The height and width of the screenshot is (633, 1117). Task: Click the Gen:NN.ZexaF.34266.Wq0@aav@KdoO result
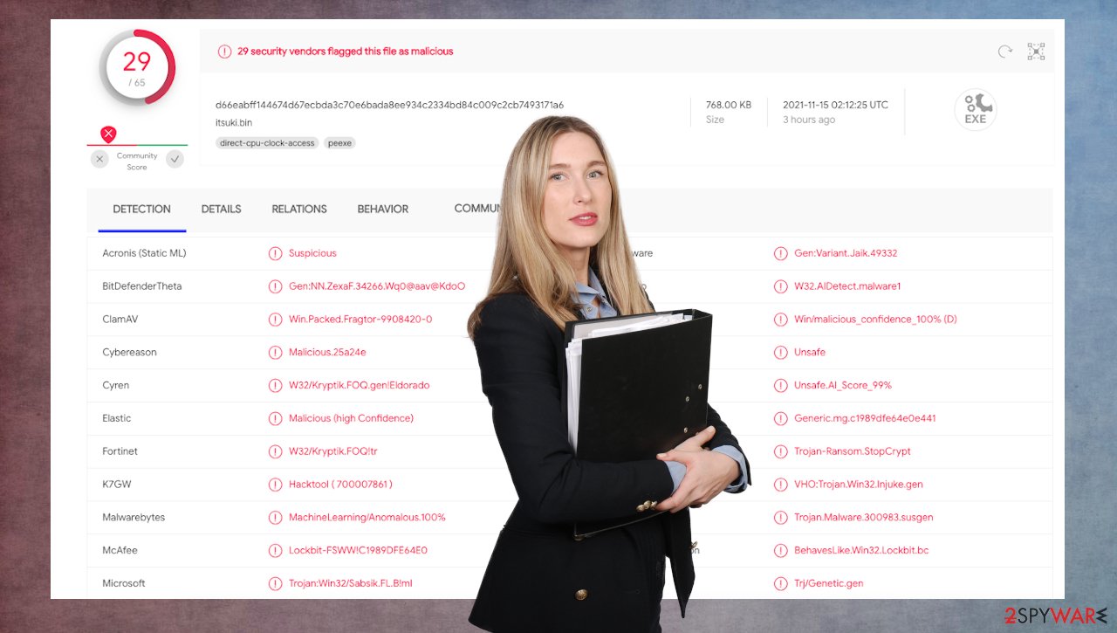coord(377,286)
